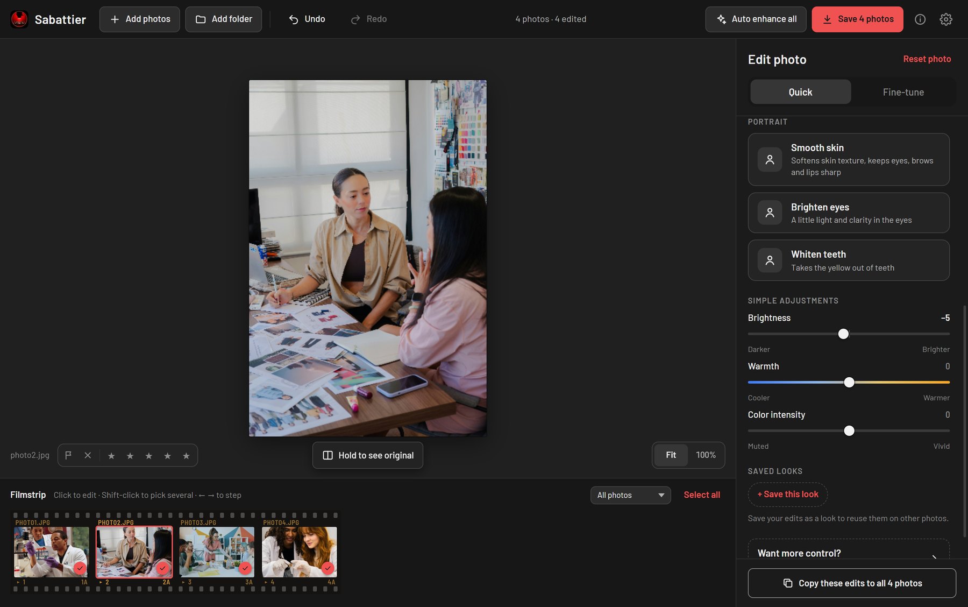Click the '4 photos · 4 edited' status text
The height and width of the screenshot is (607, 968).
551,19
